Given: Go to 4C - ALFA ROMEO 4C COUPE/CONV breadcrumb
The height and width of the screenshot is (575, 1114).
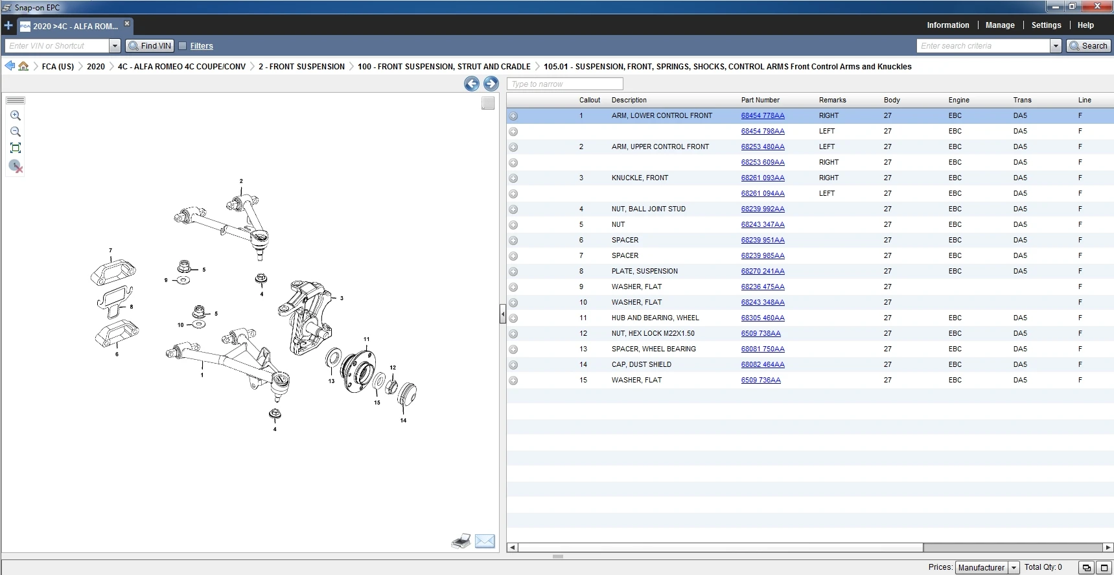Looking at the screenshot, I should [x=181, y=67].
